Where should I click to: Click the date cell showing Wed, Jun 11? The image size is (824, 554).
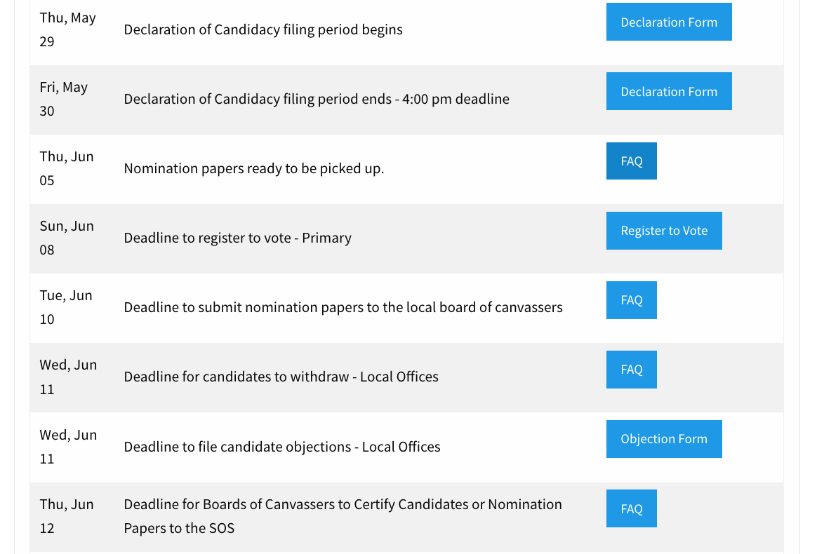pos(68,377)
